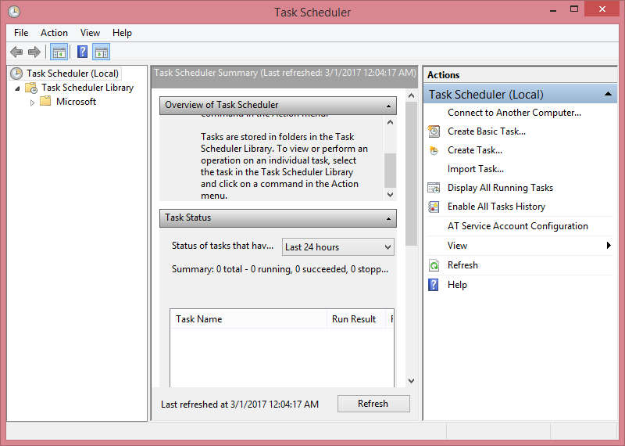This screenshot has width=625, height=446.
Task: Click Import Task... action
Action: tap(476, 169)
